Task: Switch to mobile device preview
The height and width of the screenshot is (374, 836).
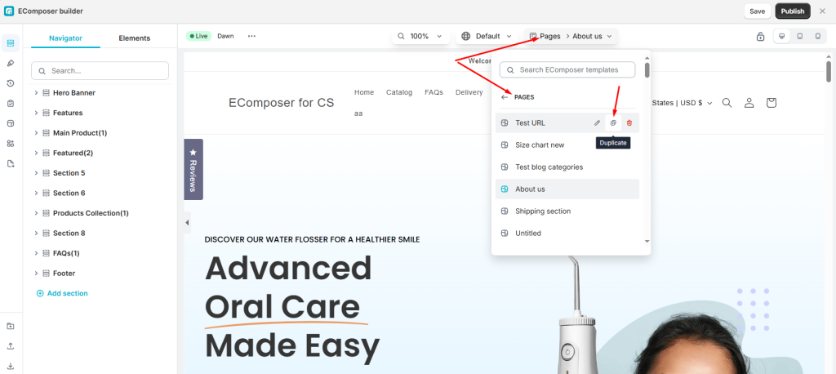Action: tap(817, 36)
